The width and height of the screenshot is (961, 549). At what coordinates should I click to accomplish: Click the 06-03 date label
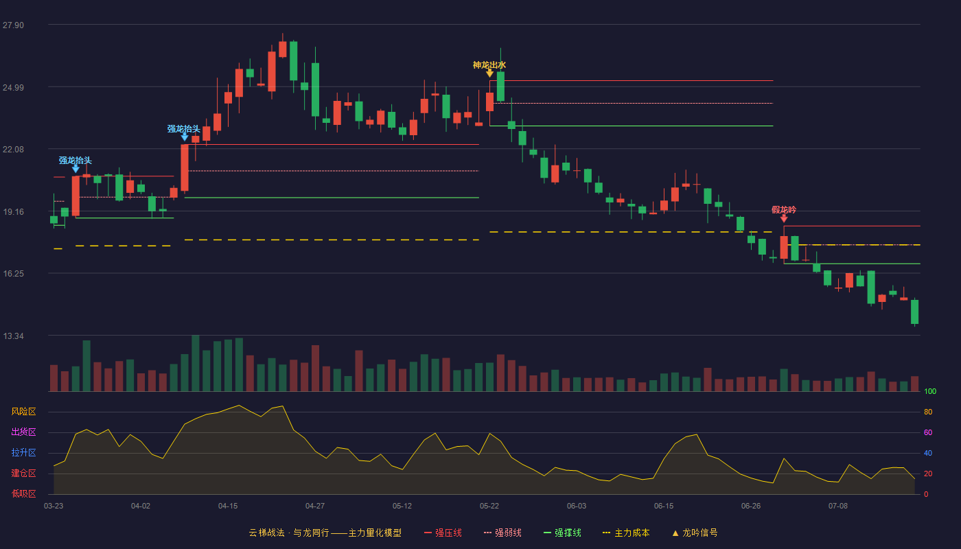click(x=577, y=506)
